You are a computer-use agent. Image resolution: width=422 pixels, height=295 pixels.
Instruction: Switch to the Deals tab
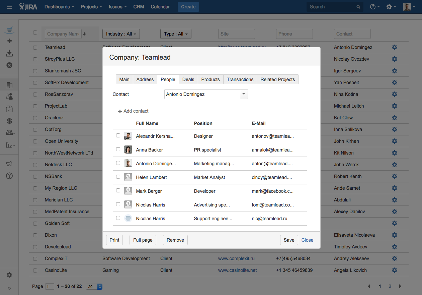[x=188, y=79]
